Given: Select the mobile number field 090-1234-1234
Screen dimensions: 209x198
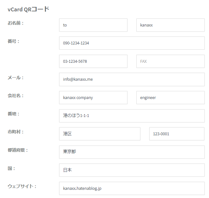Looking at the screenshot, I should coord(132,43).
